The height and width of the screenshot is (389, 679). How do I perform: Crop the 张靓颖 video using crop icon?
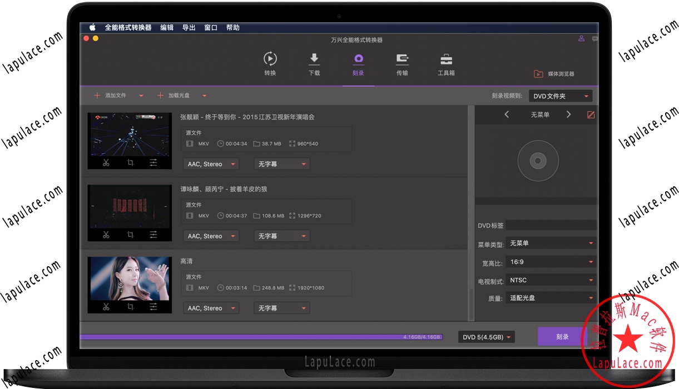coord(129,162)
